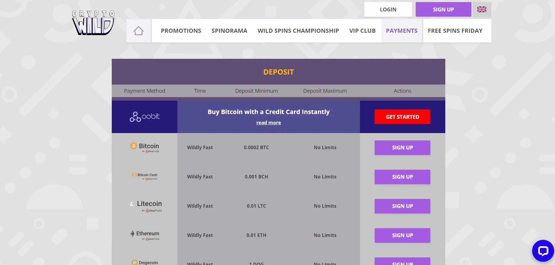Screen dimensions: 555x265
Task: Click Sign Up in the Dogecoin row
Action: point(402,262)
